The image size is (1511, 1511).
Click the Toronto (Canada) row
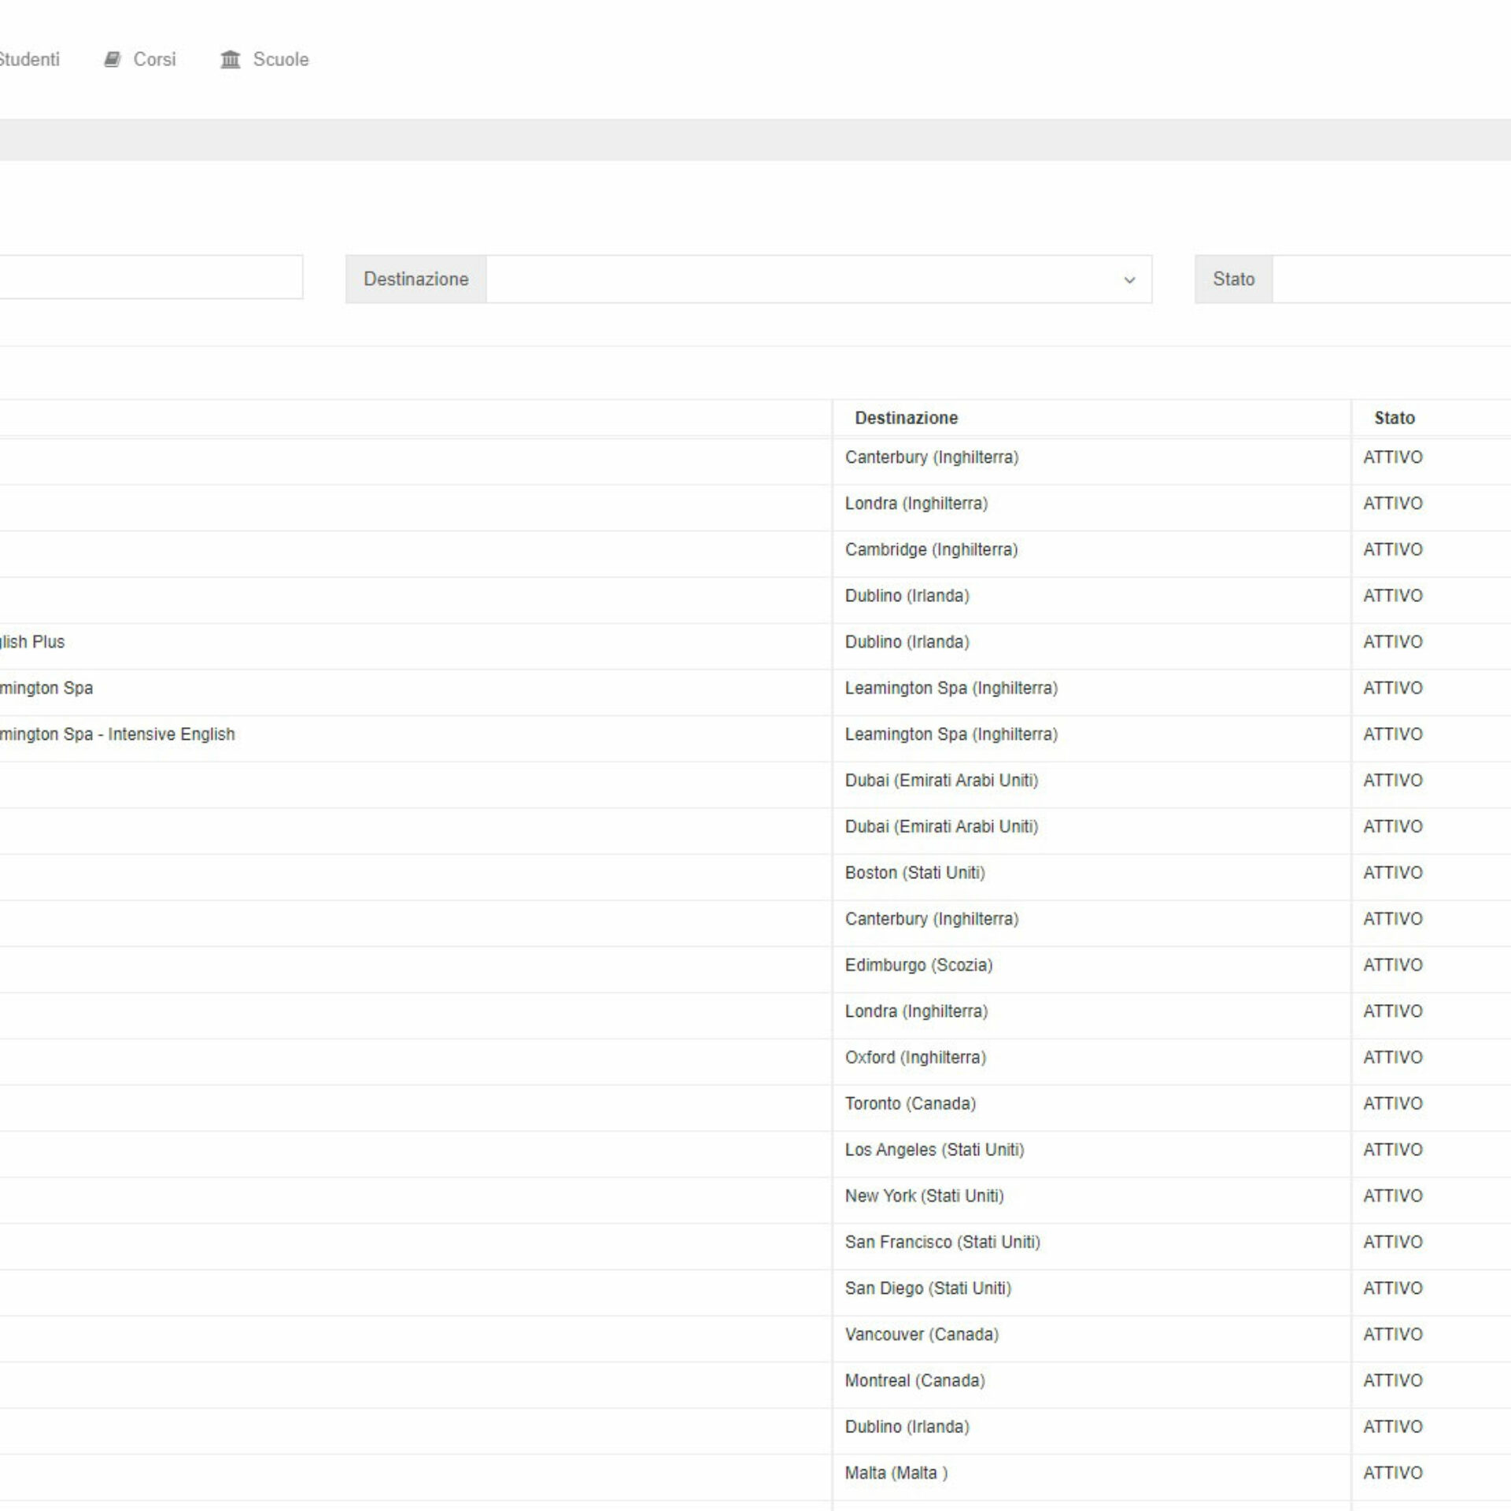(x=910, y=1103)
